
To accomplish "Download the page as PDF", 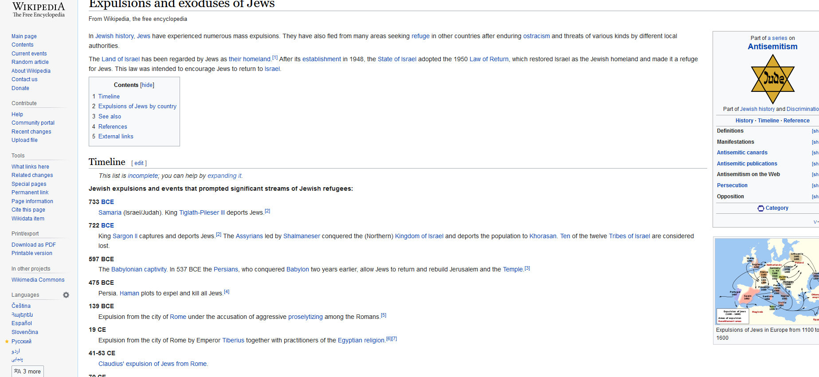I will [34, 245].
